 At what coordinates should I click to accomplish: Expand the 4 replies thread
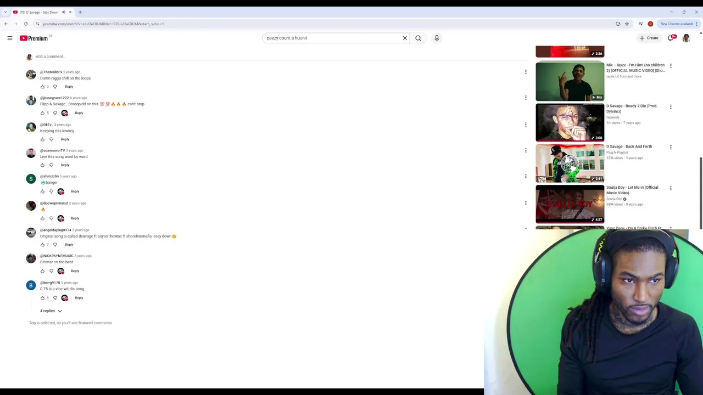pos(51,311)
